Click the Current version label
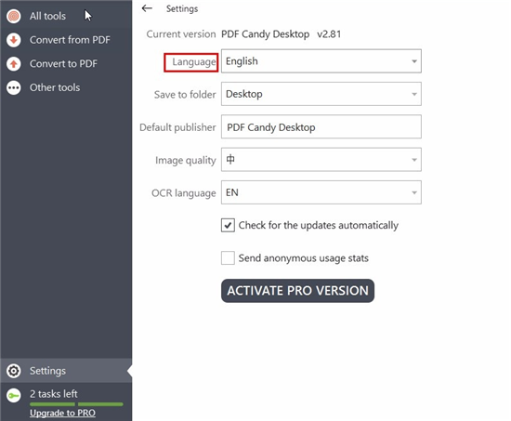The height and width of the screenshot is (421, 511). pyautogui.click(x=181, y=33)
